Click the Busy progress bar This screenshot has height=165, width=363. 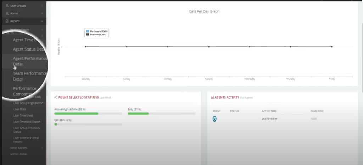tap(161, 113)
